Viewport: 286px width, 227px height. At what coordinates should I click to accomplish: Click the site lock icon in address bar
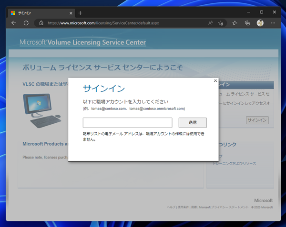(x=41, y=23)
